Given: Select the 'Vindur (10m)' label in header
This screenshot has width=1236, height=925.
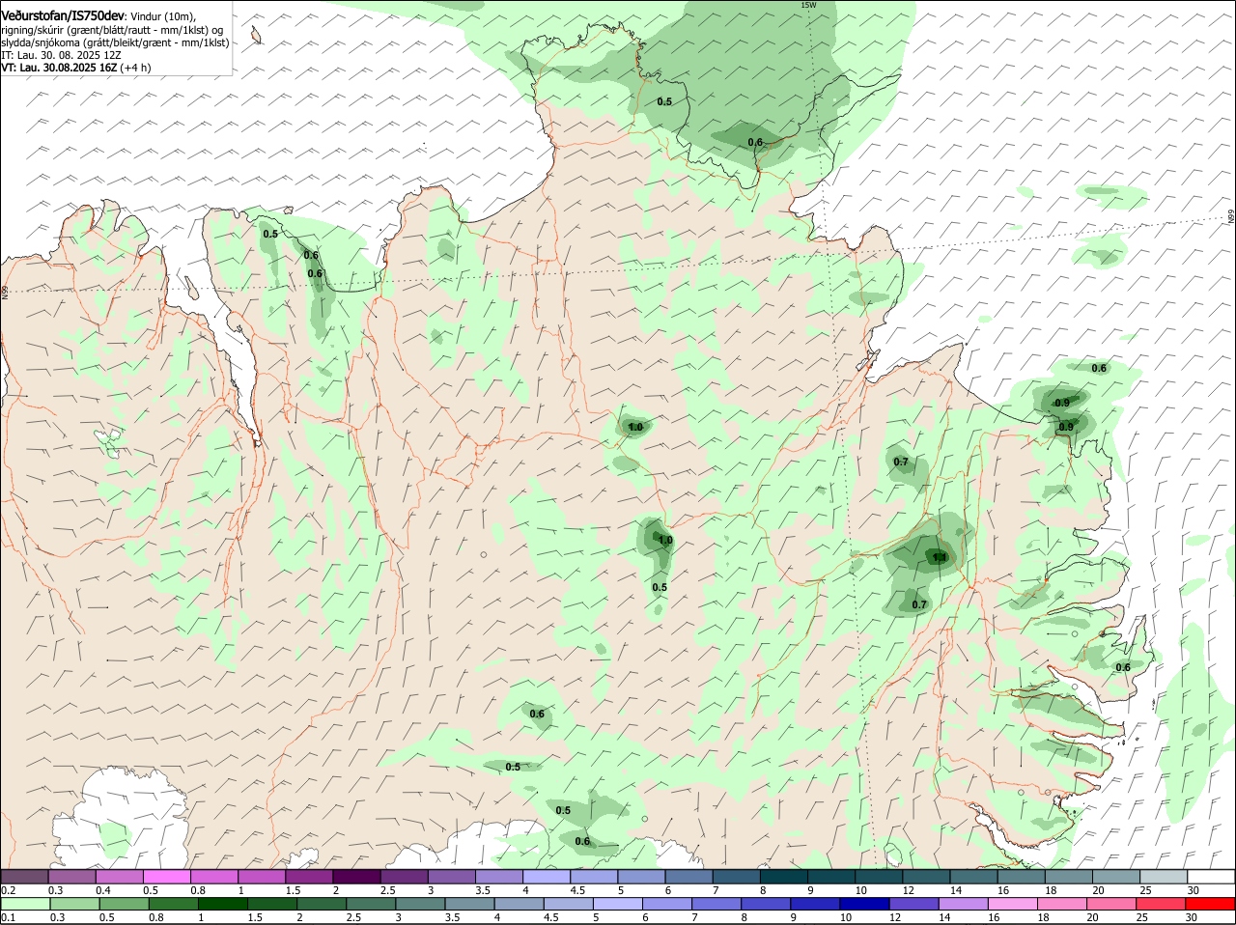Looking at the screenshot, I should pyautogui.click(x=162, y=17).
